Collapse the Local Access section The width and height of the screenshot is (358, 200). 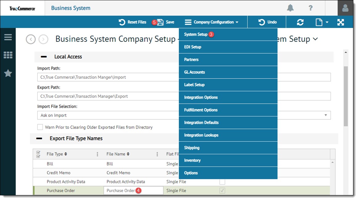[x=43, y=57]
